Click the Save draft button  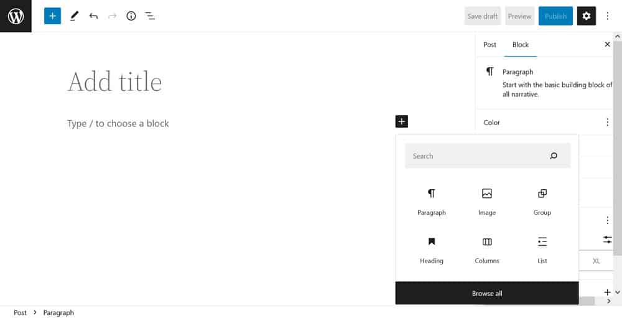(482, 16)
